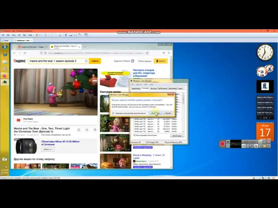278x208 pixels.
Task: Click the yellow Войти login button
Action: click(161, 61)
